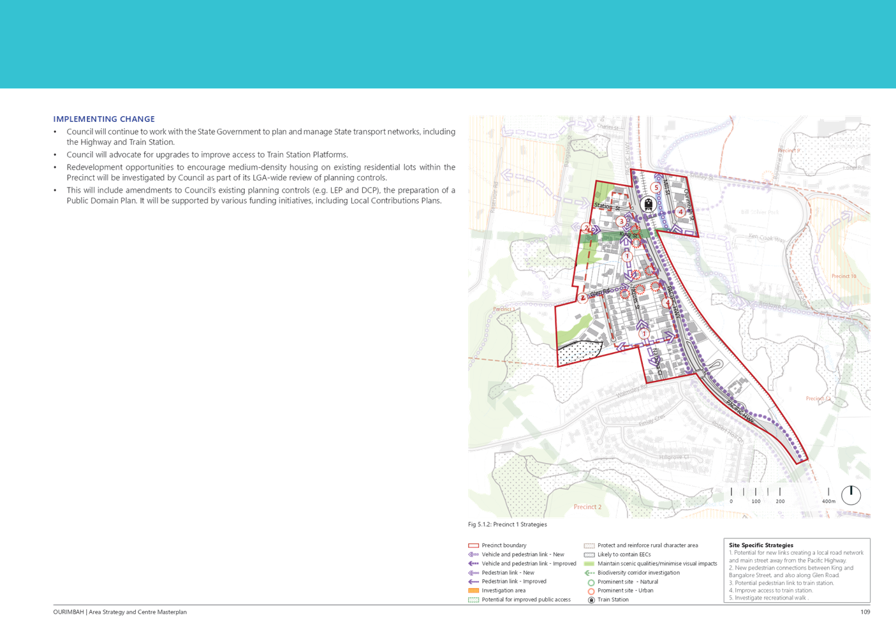Select the Pedestrian link Improved legend arrow
The width and height of the screenshot is (896, 634).
473,582
